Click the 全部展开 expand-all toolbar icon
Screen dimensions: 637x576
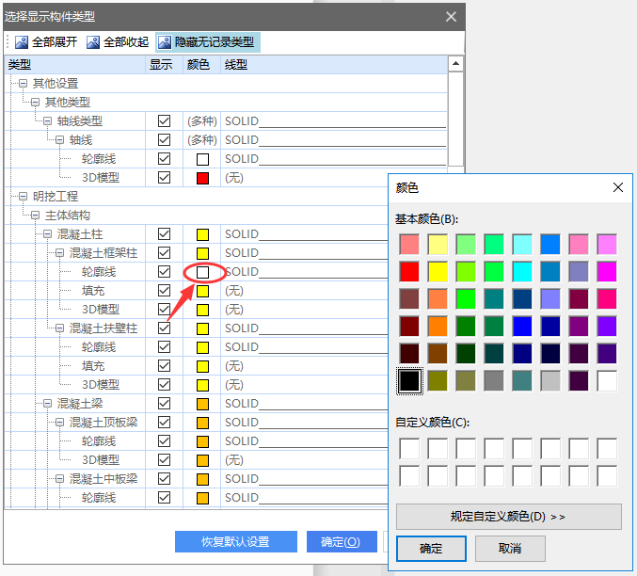tap(22, 42)
